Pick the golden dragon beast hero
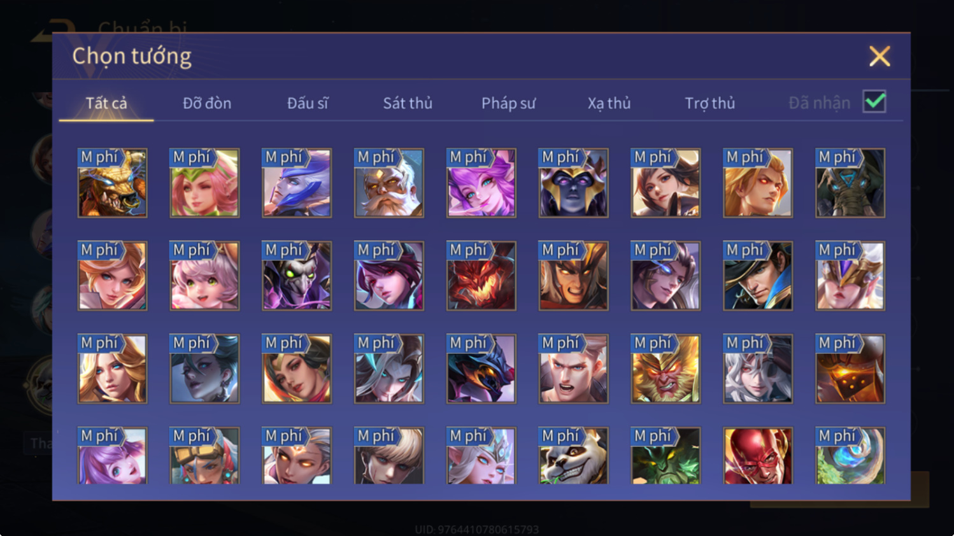 tap(112, 183)
